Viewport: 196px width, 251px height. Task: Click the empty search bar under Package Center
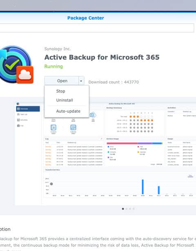97,28
